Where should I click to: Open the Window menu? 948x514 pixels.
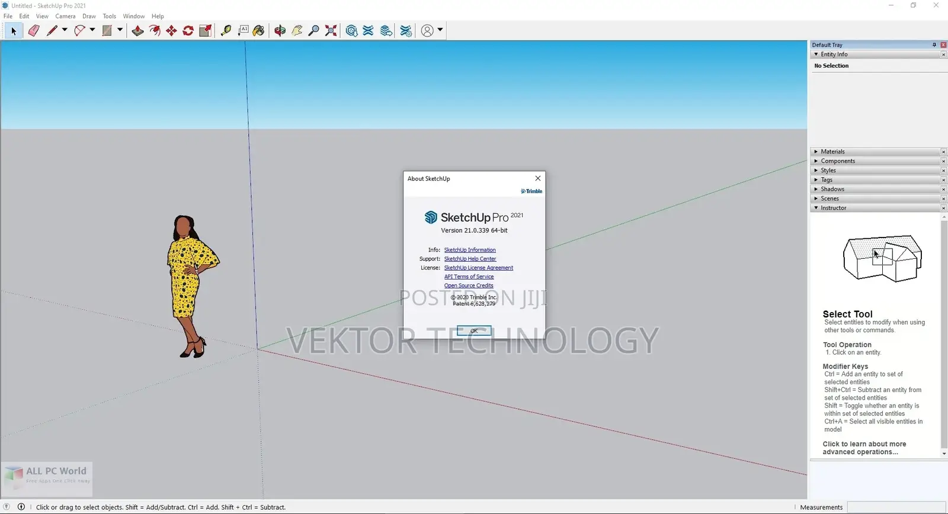click(x=134, y=16)
